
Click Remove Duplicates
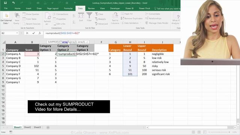[132, 18]
